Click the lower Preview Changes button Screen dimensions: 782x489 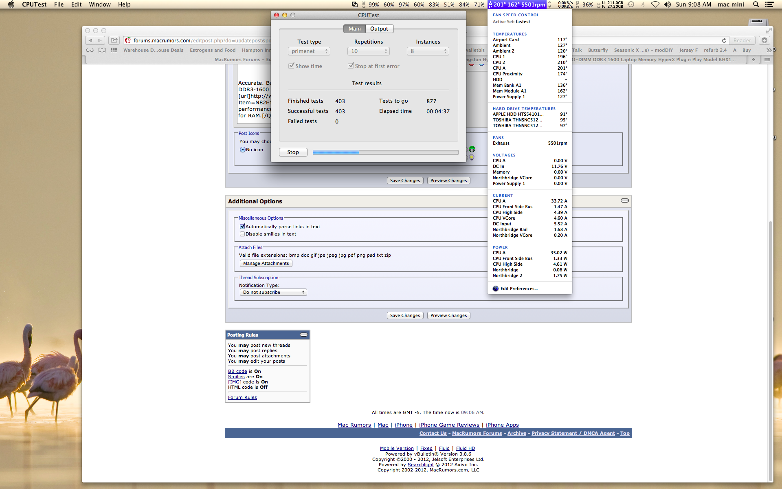point(448,315)
